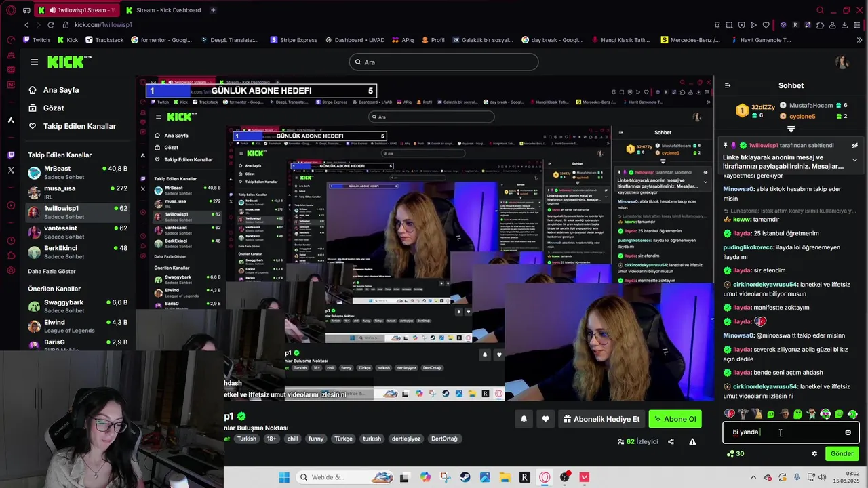868x488 pixels.
Task: Select the 1willowisp1 Stream browser tab
Action: pyautogui.click(x=76, y=10)
